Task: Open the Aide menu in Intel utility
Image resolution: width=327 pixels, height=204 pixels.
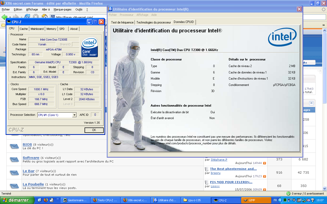Action: pyautogui.click(x=154, y=15)
